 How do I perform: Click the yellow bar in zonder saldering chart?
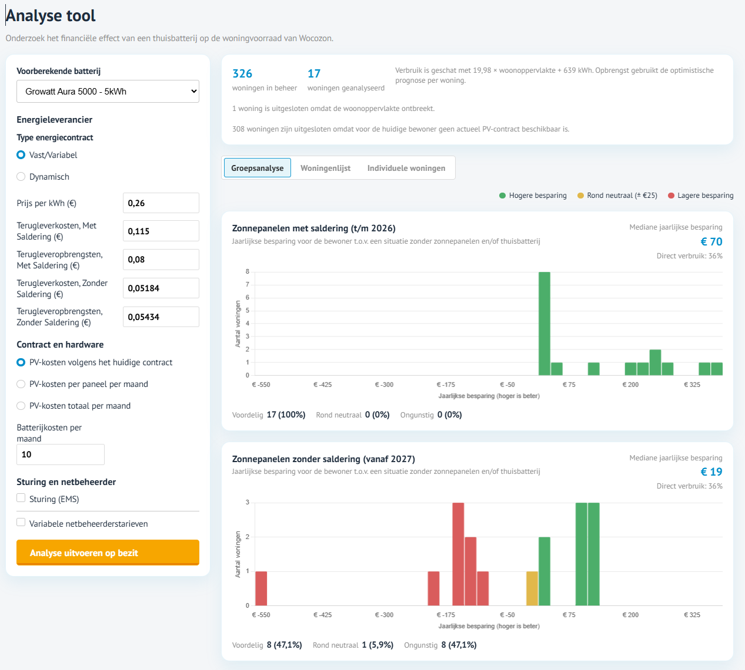point(532,588)
